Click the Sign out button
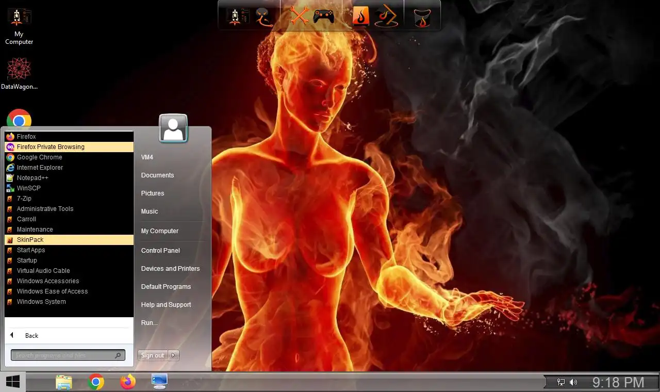660x392 pixels. coord(153,355)
